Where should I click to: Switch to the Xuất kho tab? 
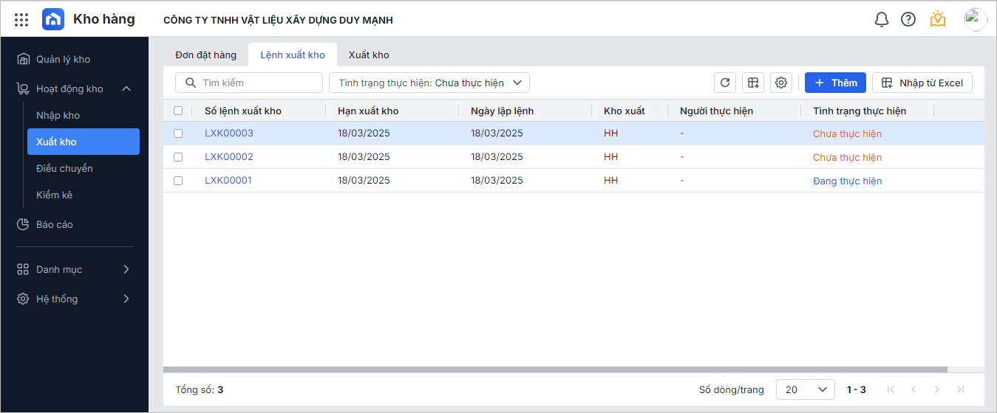tap(369, 55)
